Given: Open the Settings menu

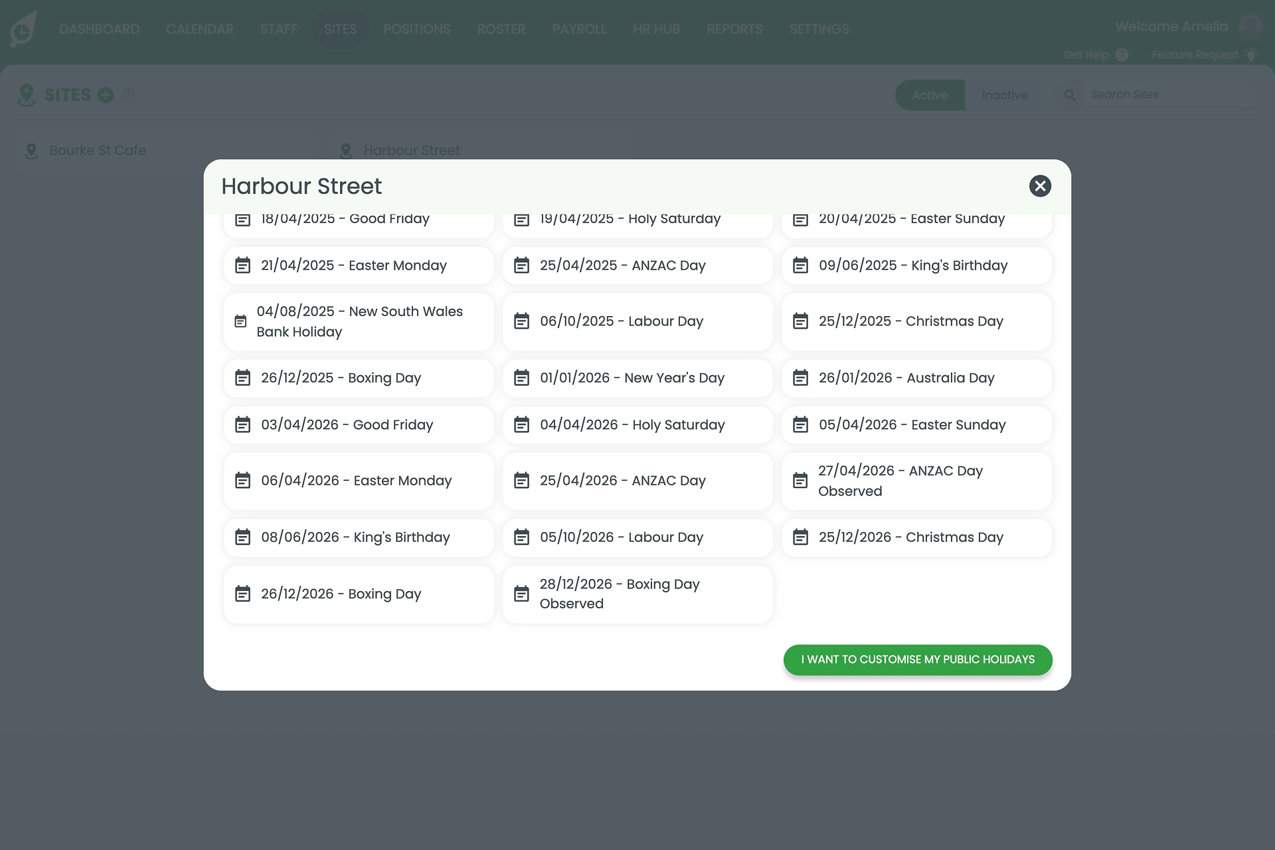Looking at the screenshot, I should (819, 29).
